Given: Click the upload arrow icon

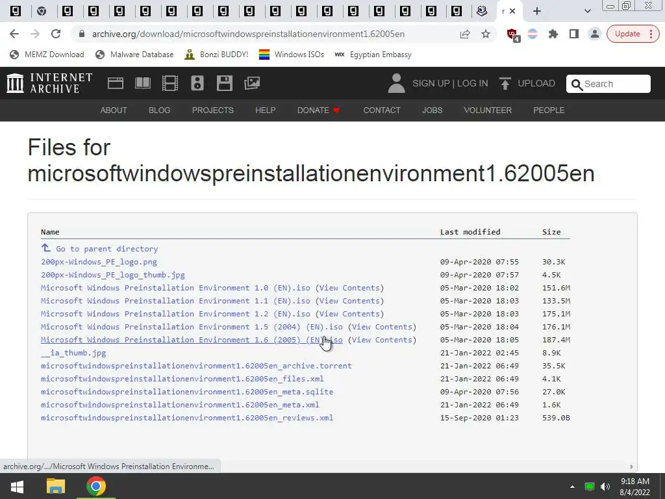Looking at the screenshot, I should point(505,83).
